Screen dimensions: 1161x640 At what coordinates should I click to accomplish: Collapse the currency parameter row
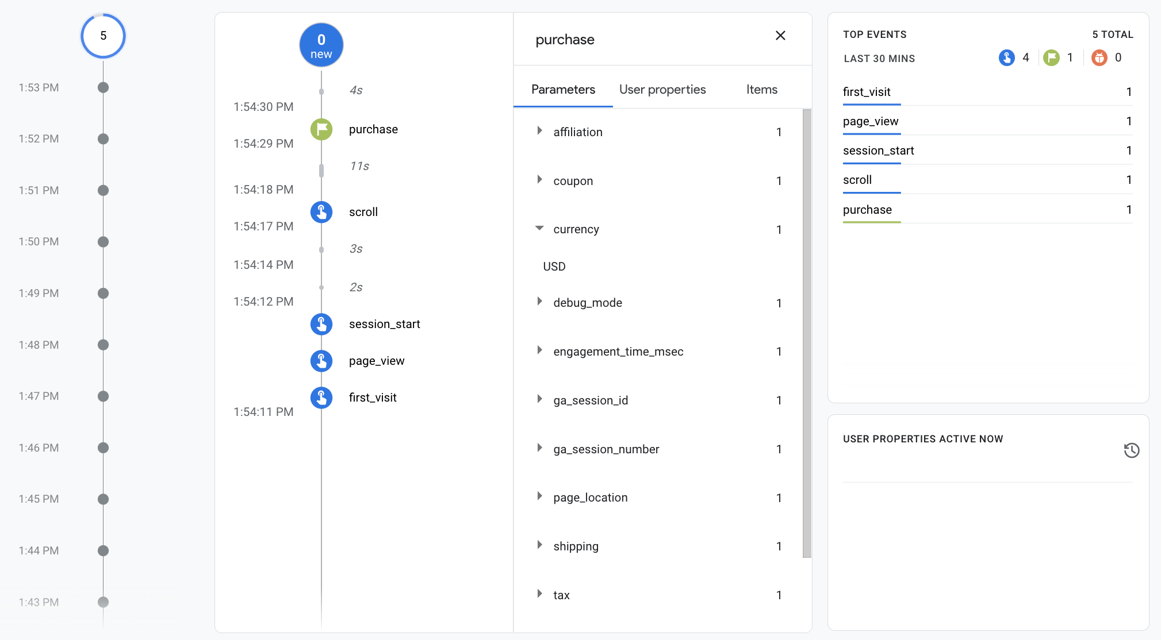(539, 229)
